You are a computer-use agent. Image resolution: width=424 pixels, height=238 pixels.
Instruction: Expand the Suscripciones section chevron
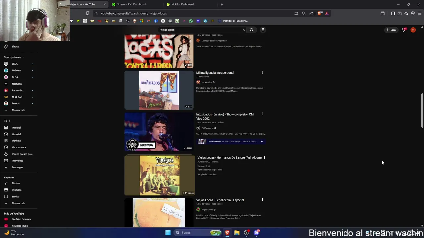[23, 57]
